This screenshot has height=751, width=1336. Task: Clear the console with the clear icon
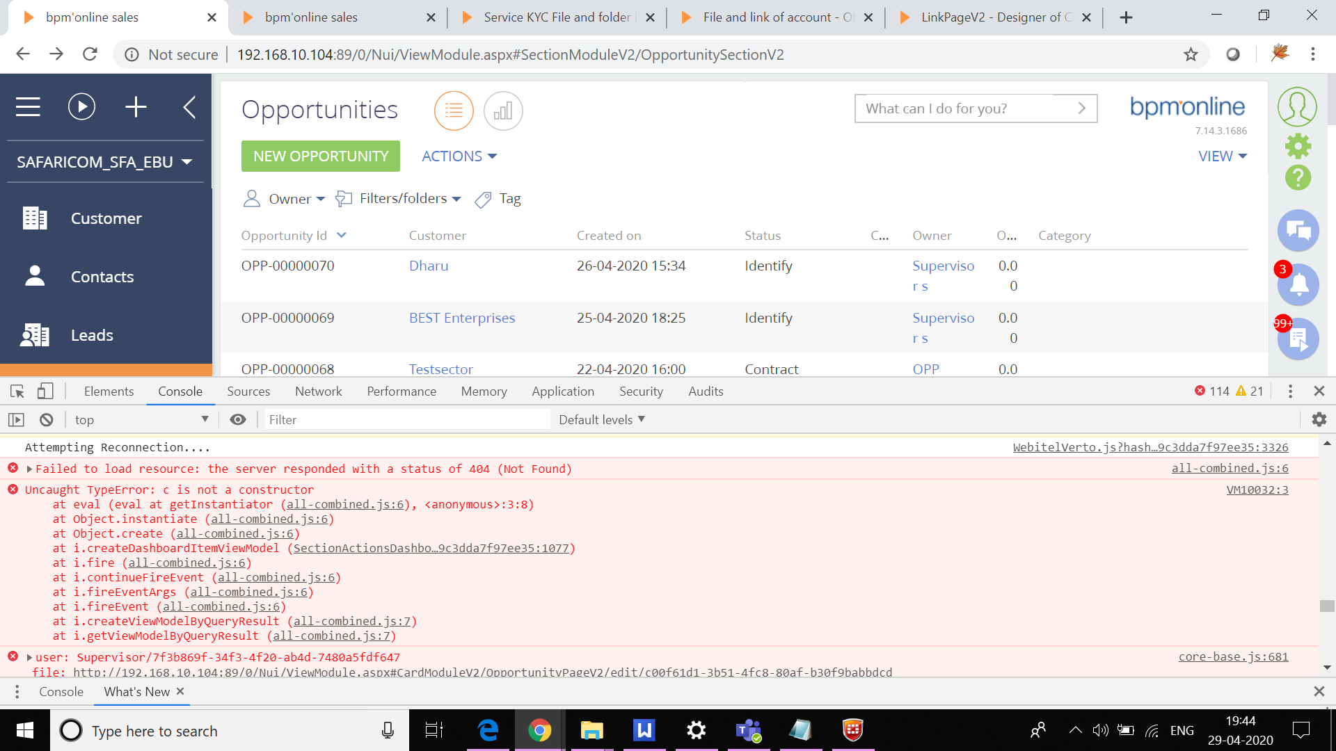click(x=46, y=420)
